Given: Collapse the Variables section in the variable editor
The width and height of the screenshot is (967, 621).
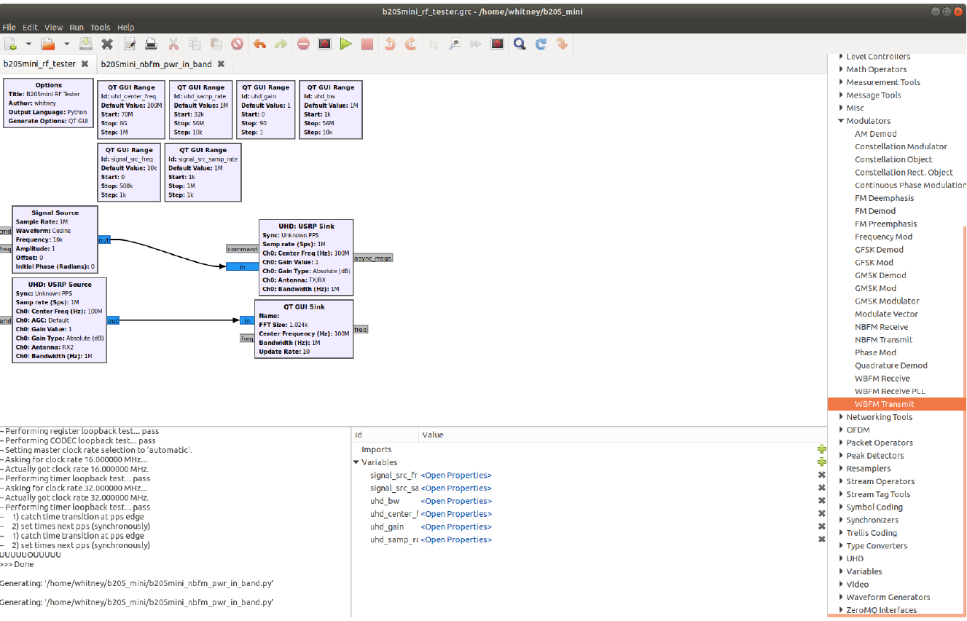Looking at the screenshot, I should (x=356, y=462).
